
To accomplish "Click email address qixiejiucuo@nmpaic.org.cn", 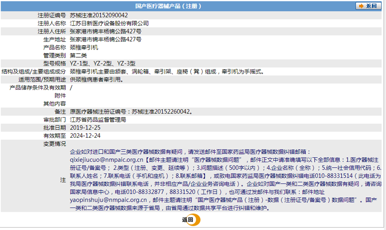I will 106,160.
